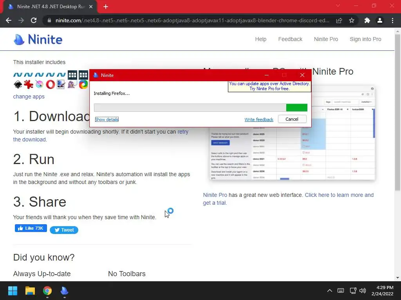Select Sign into Pro in navigation
The image size is (401, 300).
(x=365, y=39)
